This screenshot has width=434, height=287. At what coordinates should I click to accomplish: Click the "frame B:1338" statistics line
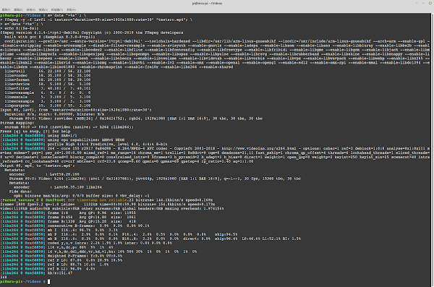pos(68,221)
